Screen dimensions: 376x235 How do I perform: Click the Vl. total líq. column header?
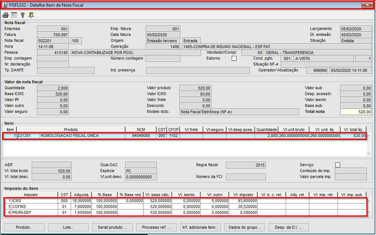(353, 130)
